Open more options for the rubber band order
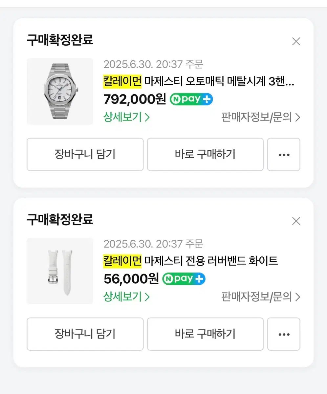This screenshot has width=327, height=394. 284,334
